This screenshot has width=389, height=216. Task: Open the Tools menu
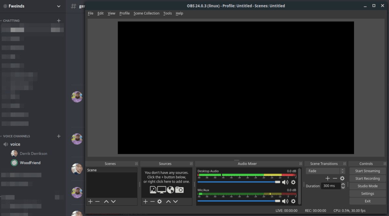[167, 13]
